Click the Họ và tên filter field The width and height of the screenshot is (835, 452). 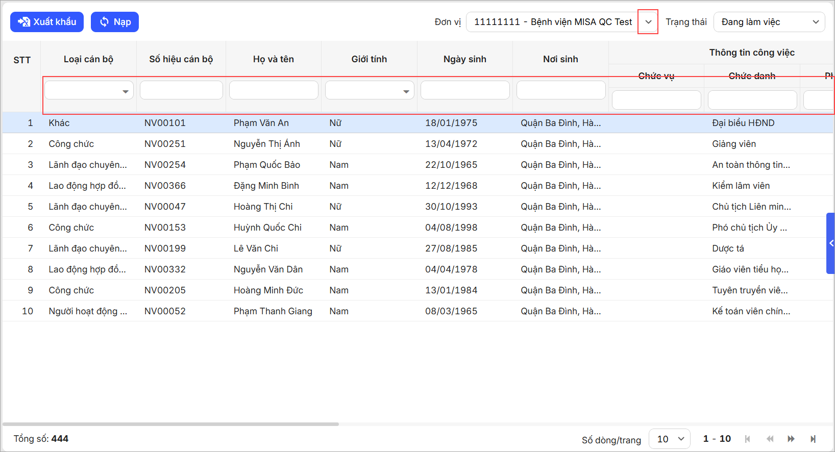[x=274, y=90]
